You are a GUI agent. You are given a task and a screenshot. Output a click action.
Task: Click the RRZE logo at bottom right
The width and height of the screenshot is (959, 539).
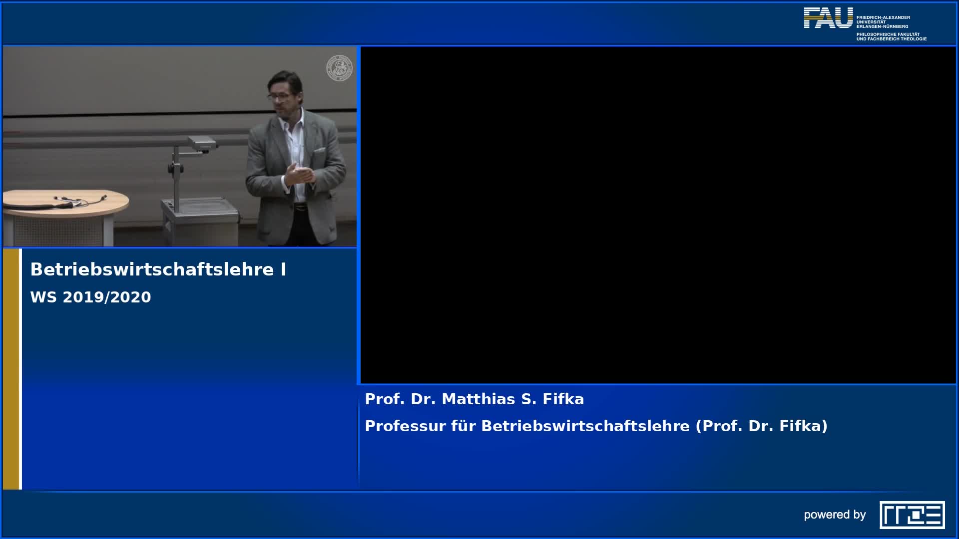pos(912,515)
